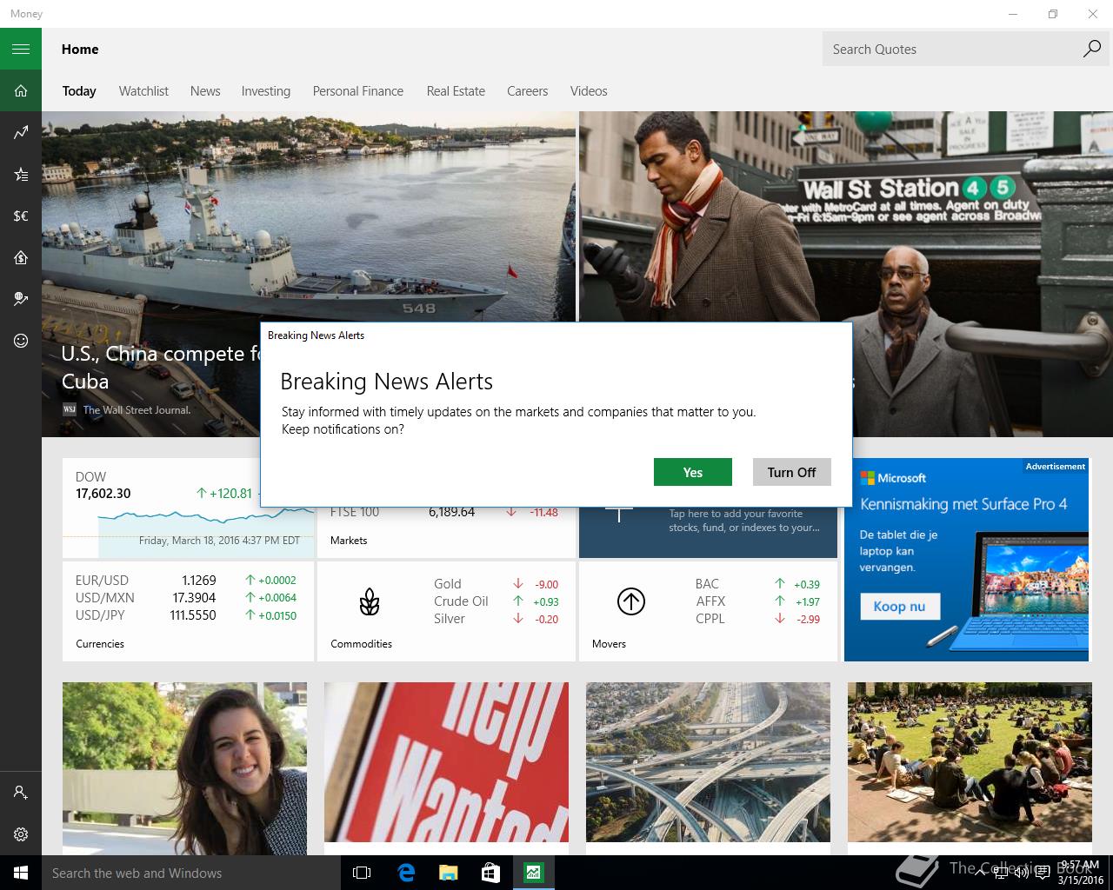Select the Home icon in sidebar
This screenshot has height=890, width=1113.
pyautogui.click(x=21, y=90)
